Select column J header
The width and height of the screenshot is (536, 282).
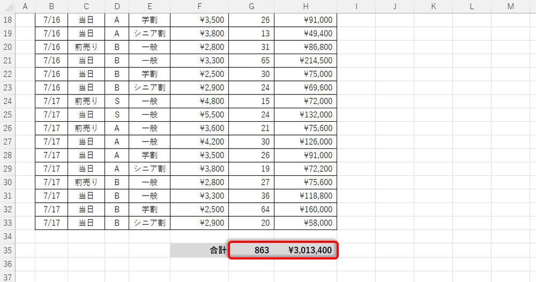394,6
